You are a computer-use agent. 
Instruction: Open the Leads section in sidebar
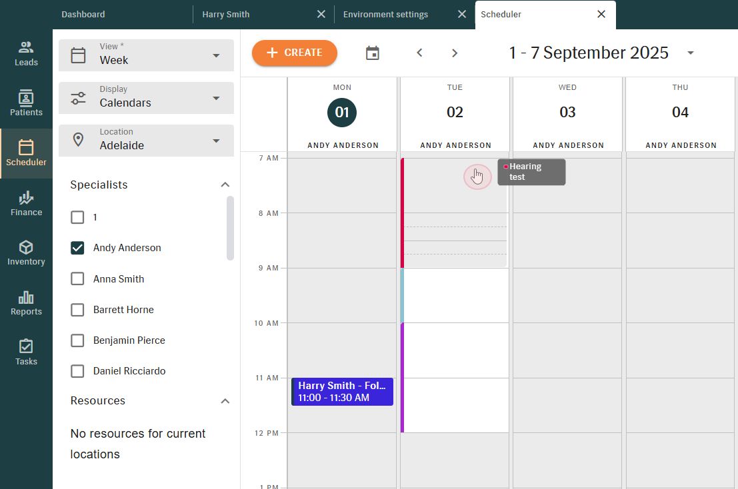pos(26,54)
